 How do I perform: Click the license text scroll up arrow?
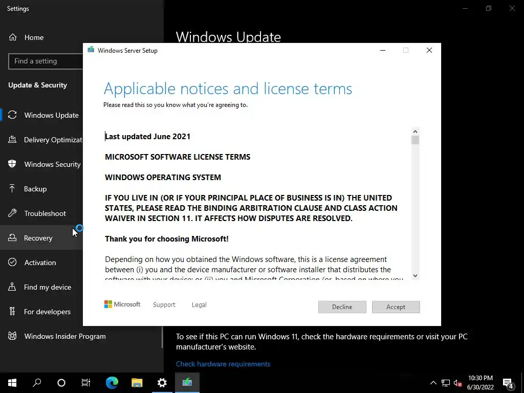click(415, 132)
